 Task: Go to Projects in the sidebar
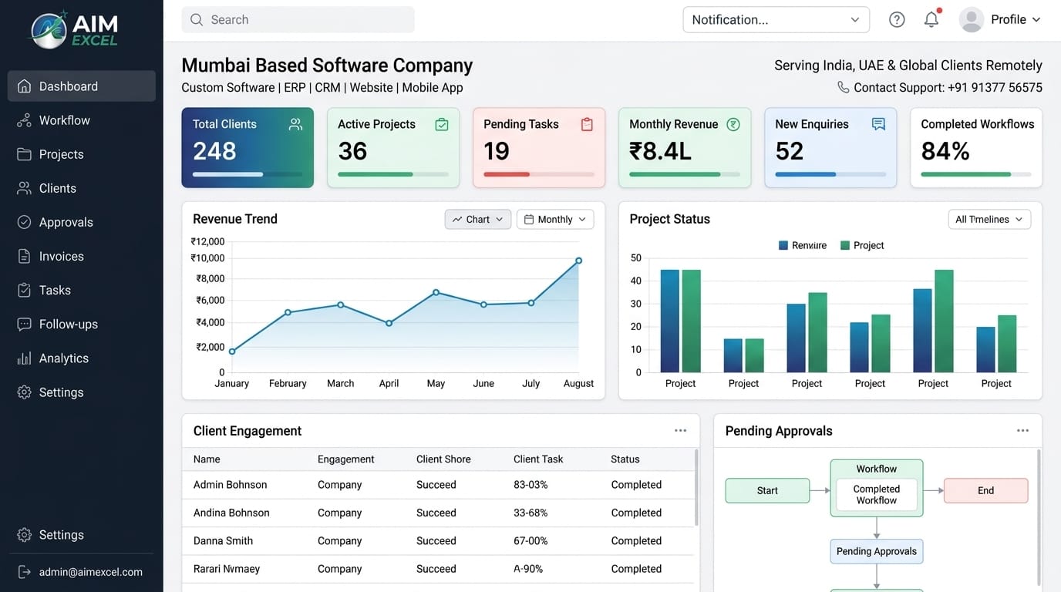82,154
